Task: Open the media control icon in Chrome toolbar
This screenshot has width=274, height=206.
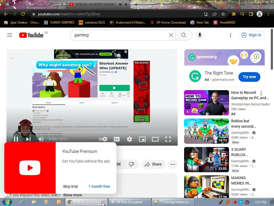Action: [x=242, y=14]
